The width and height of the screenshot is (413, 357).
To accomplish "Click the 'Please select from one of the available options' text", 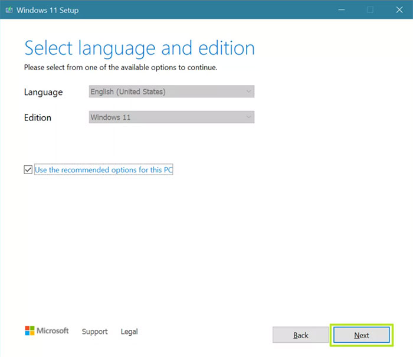I will [x=120, y=67].
